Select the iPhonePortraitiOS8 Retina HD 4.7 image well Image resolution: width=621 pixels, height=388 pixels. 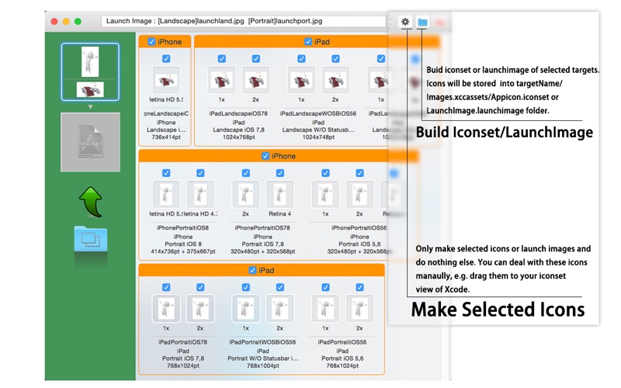(200, 194)
